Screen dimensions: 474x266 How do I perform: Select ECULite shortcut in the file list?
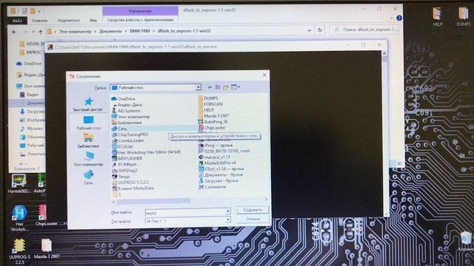122,146
